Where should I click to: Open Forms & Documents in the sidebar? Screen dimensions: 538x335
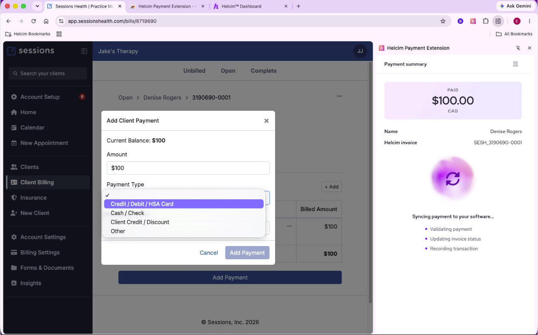(48, 267)
